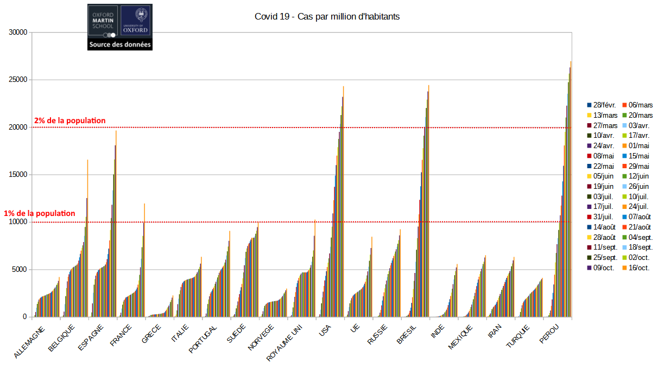Screen dimensions: 658x369
Task: Select the ALLEMAGNE axis label
Action: click(x=30, y=342)
